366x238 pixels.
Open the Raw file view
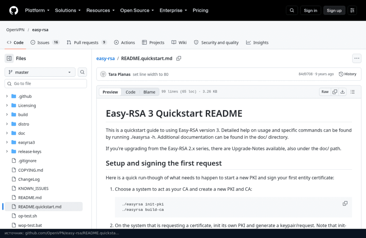tap(325, 92)
